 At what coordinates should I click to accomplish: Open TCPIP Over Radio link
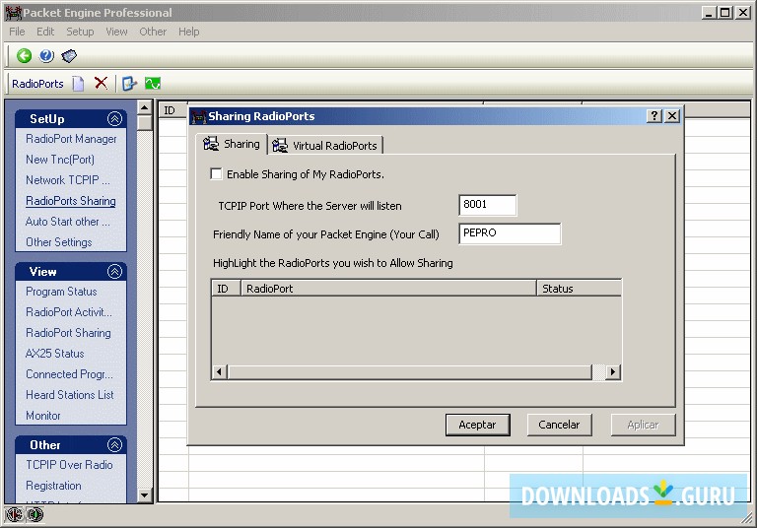click(x=69, y=465)
